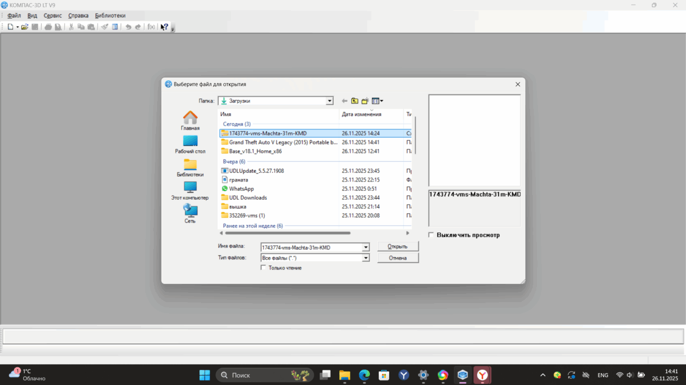686x385 pixels.
Task: Open the Имя файла dropdown list
Action: 366,247
